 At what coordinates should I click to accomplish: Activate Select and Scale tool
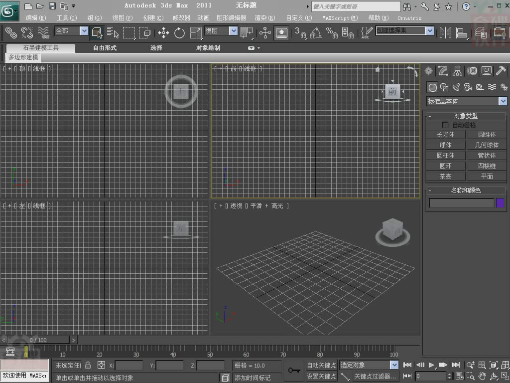(x=195, y=32)
